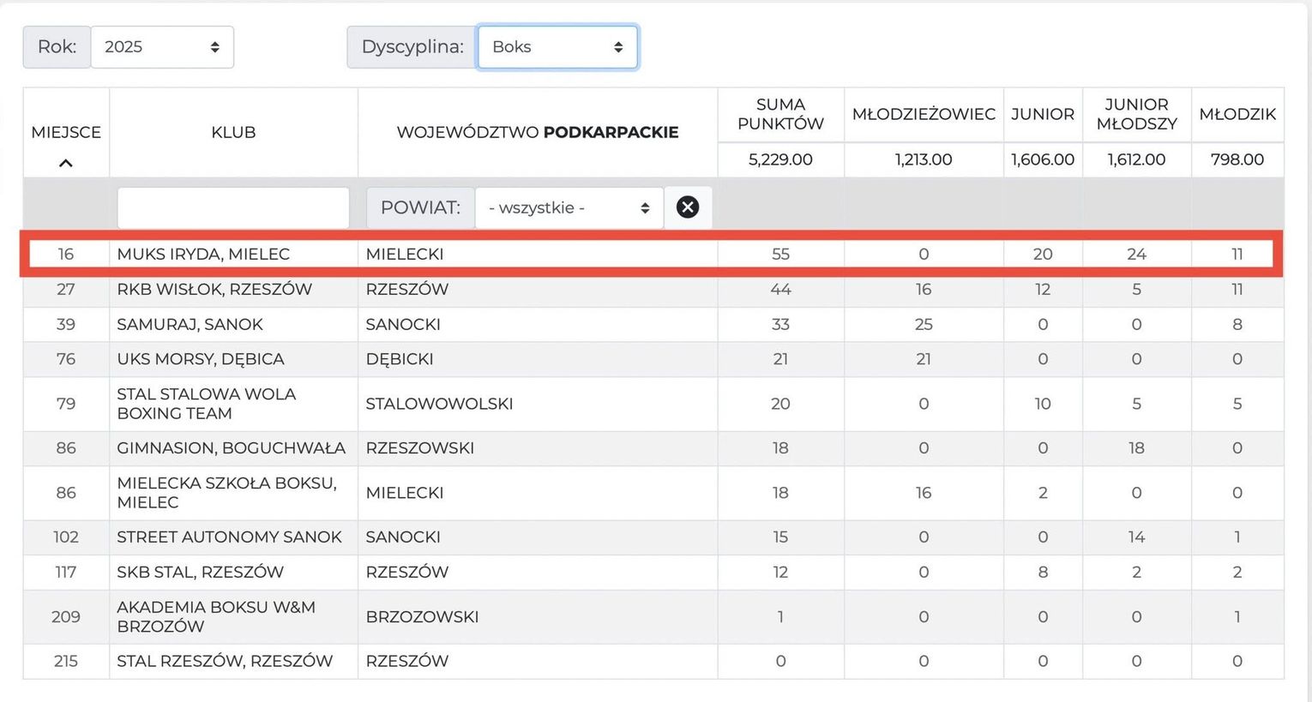Open the Dyscyplina Boks dropdown
Screen dimensions: 1312x702
pyautogui.click(x=557, y=47)
